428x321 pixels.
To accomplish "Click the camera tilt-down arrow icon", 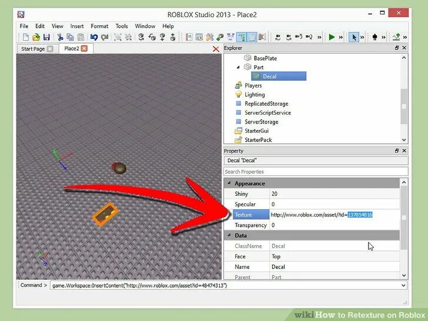I will (309, 37).
